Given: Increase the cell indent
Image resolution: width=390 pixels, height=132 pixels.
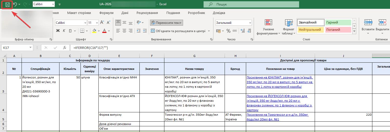Looking at the screenshot, I should pyautogui.click(x=145, y=31).
